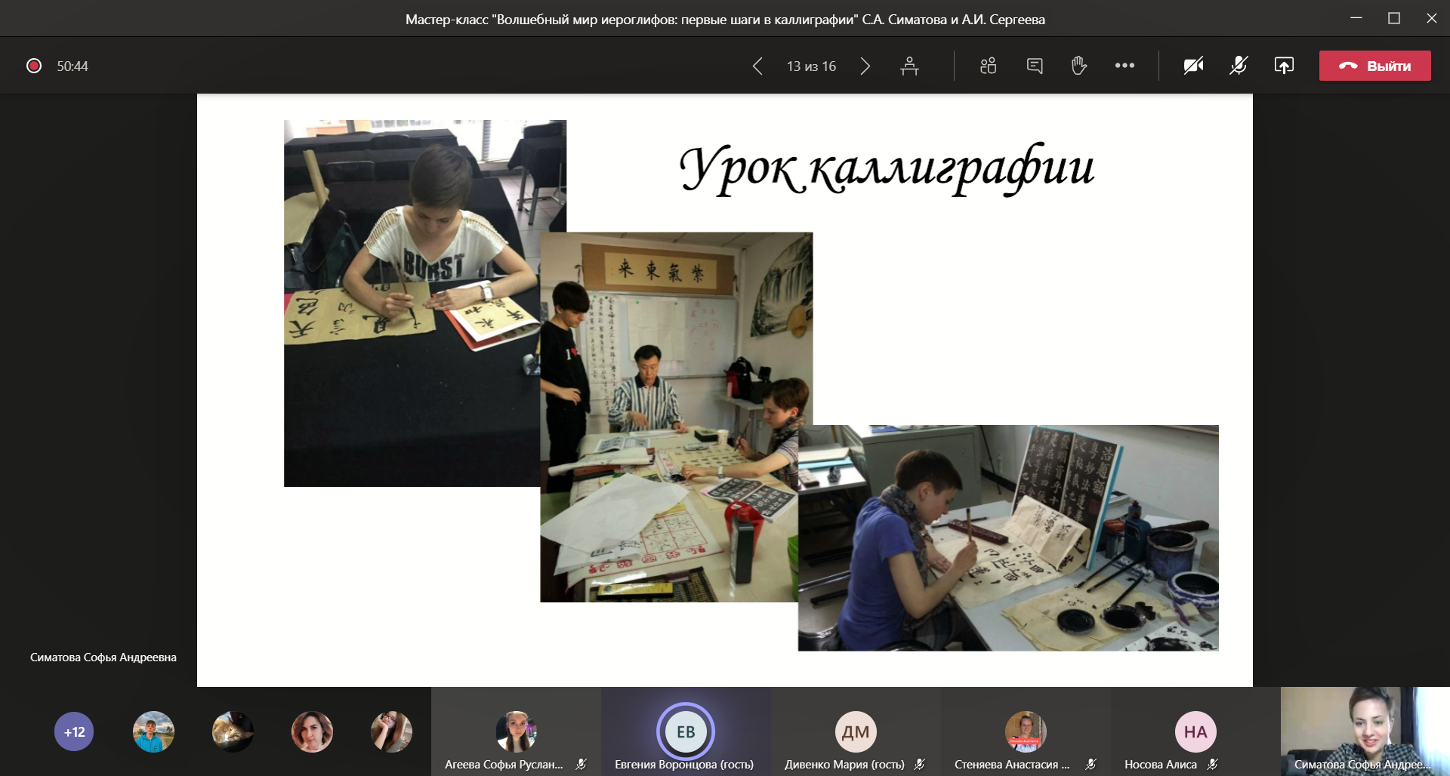Leave the meeting via the Выйти button
Image resolution: width=1450 pixels, height=776 pixels.
(x=1374, y=66)
